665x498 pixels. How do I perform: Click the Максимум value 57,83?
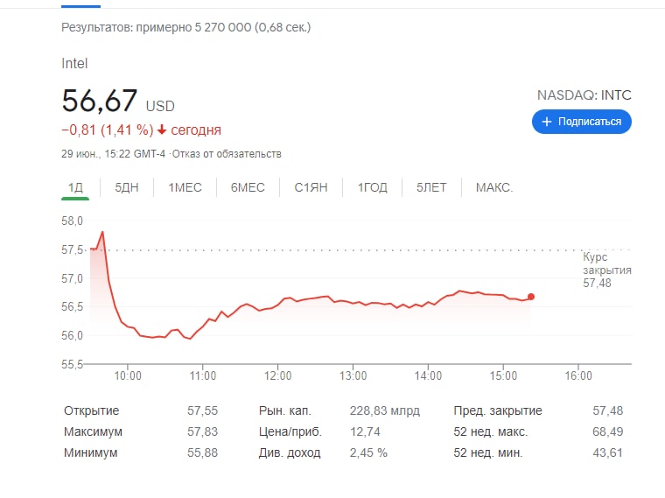(202, 431)
